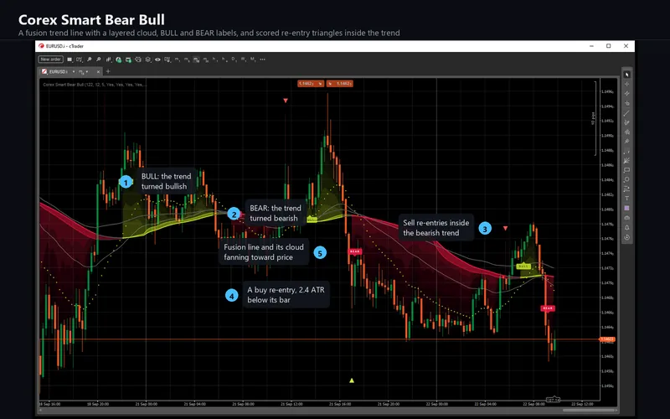Click the red sell re-entry triangle near callout 3
The width and height of the screenshot is (670, 419).
(506, 228)
